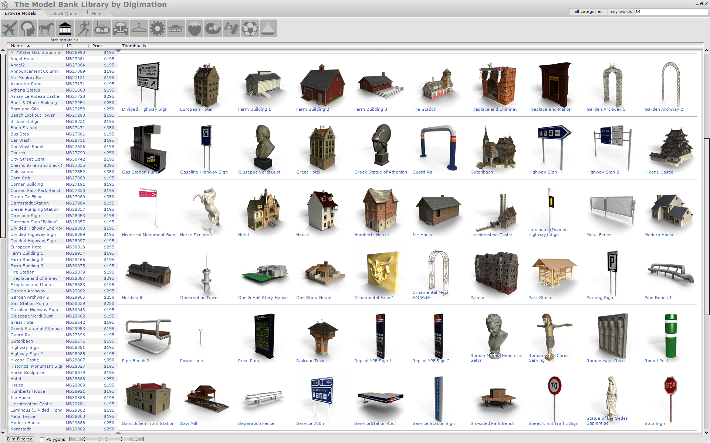Viewport: 710px width, 443px height.
Task: Click the Price Panel label link
Action: (x=250, y=361)
